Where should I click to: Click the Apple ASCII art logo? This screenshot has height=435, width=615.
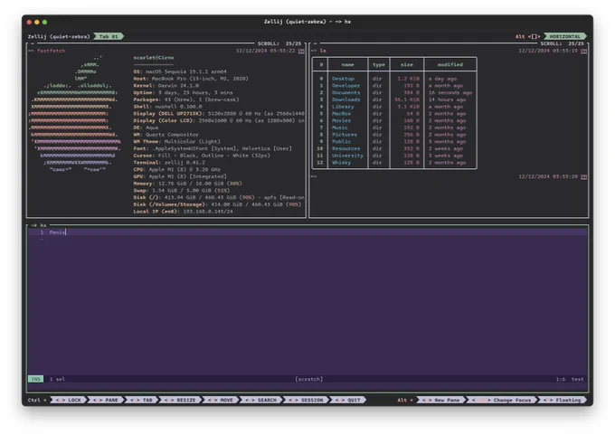point(74,114)
